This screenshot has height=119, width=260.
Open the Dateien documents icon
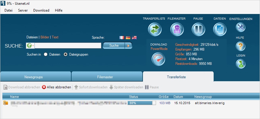220,29
